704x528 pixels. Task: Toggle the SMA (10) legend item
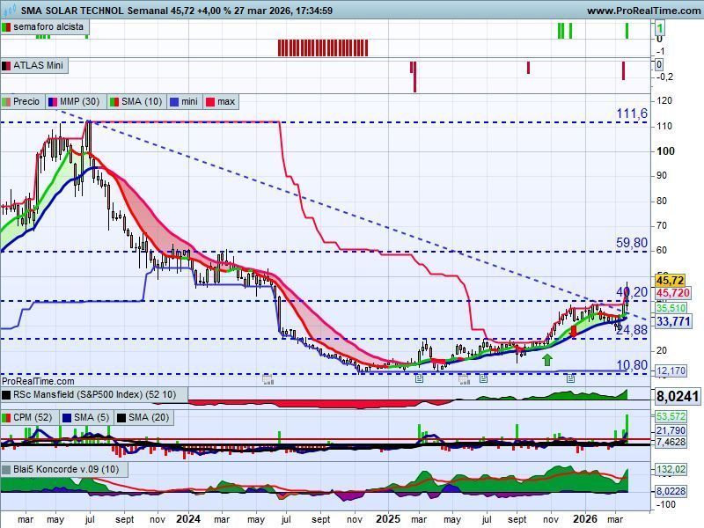137,101
